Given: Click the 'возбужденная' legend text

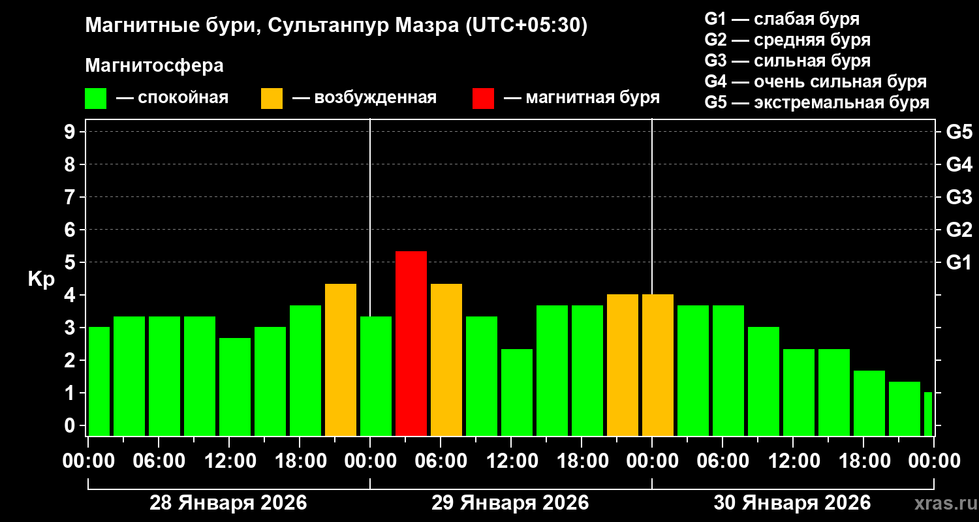Looking at the screenshot, I should (375, 99).
